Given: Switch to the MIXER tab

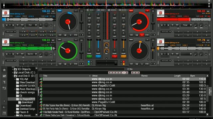Looking at the screenshot, I should (x=90, y=10).
